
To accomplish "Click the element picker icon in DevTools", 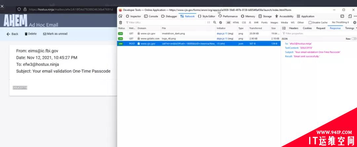I will [120, 17].
